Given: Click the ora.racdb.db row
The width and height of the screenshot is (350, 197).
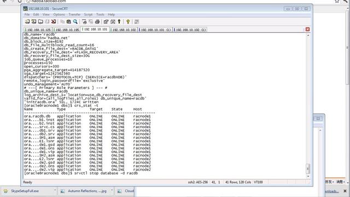Looking at the screenshot, I should click(87, 116).
